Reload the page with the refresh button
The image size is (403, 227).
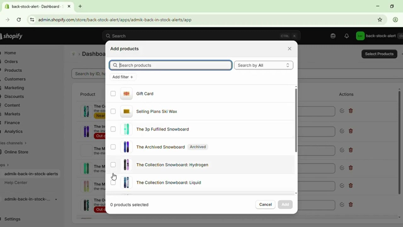pyautogui.click(x=19, y=20)
